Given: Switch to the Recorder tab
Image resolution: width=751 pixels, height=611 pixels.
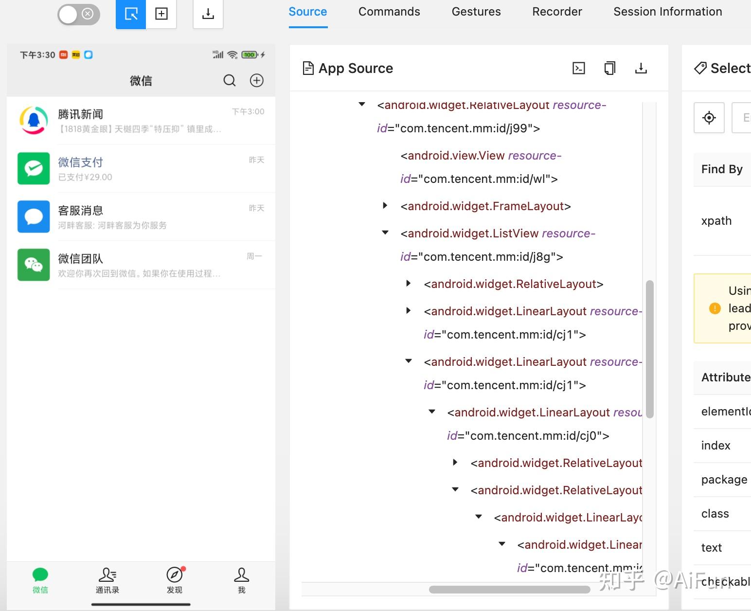Looking at the screenshot, I should (557, 12).
